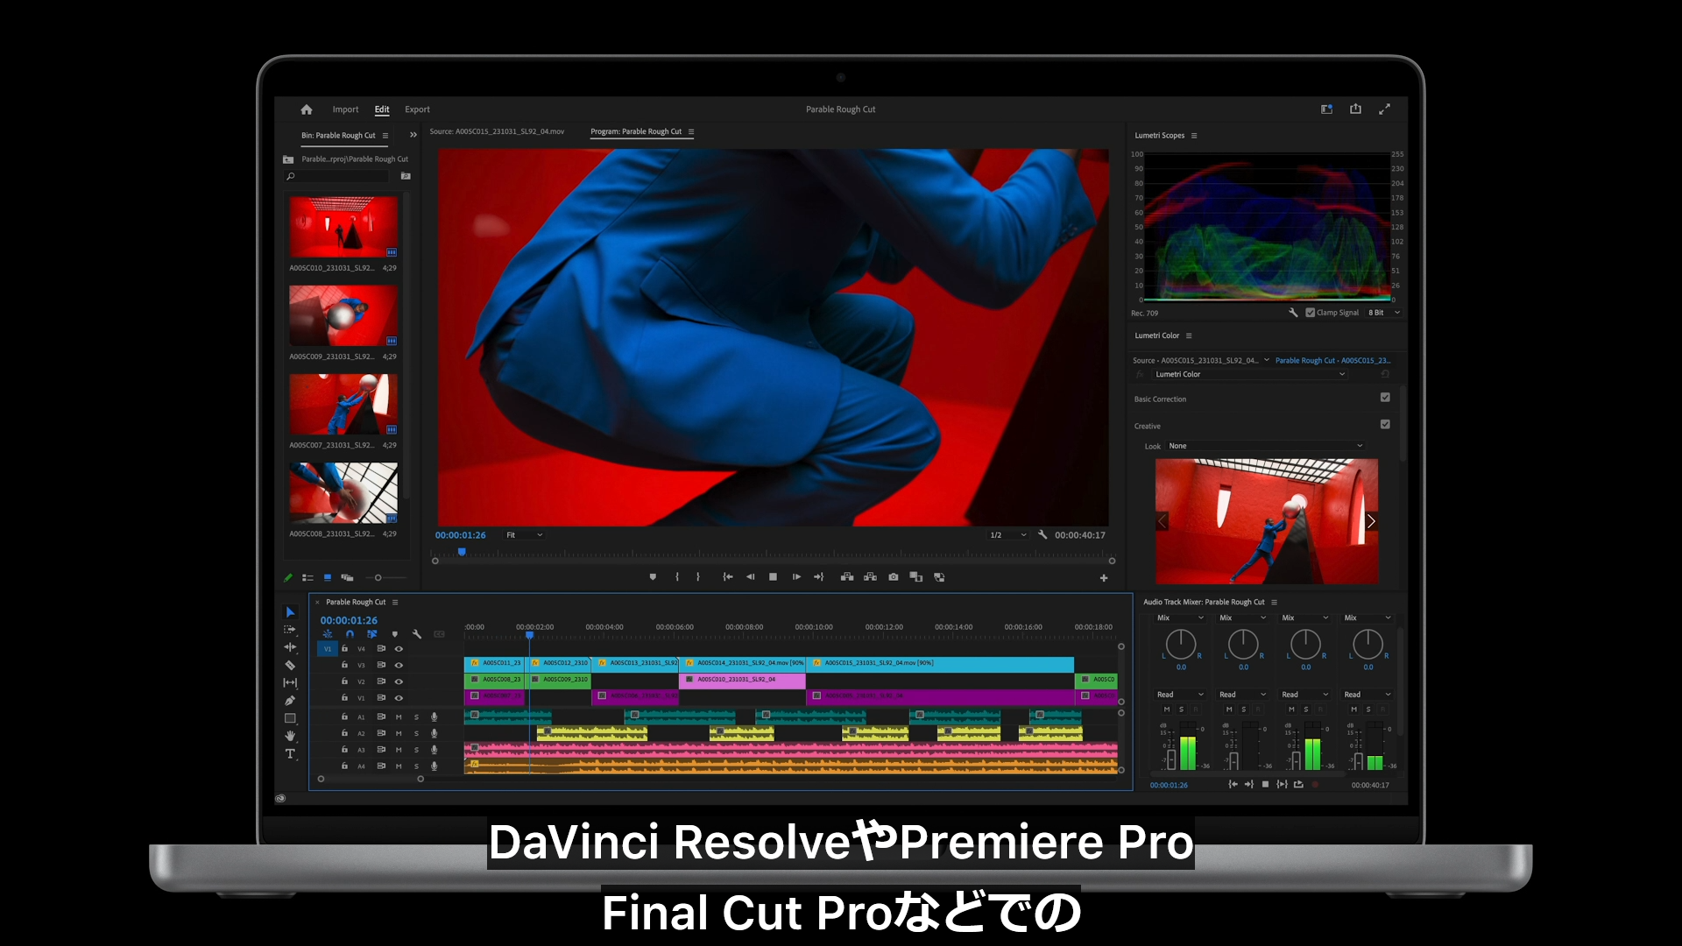This screenshot has height=946, width=1682.
Task: Switch to the Export tab
Action: tap(417, 109)
